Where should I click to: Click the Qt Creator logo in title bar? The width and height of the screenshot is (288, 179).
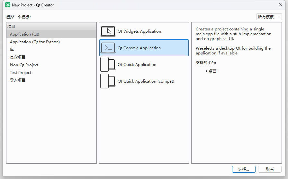(x=8, y=5)
